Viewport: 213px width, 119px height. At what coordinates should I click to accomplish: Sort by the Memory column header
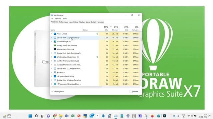point(114,28)
